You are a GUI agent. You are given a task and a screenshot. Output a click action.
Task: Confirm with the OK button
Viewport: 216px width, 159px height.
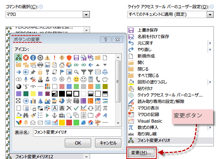(78, 143)
